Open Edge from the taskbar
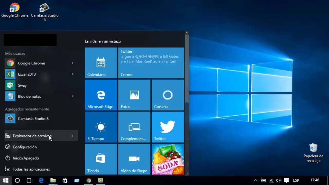Image resolution: width=329 pixels, height=185 pixels. (x=41, y=180)
